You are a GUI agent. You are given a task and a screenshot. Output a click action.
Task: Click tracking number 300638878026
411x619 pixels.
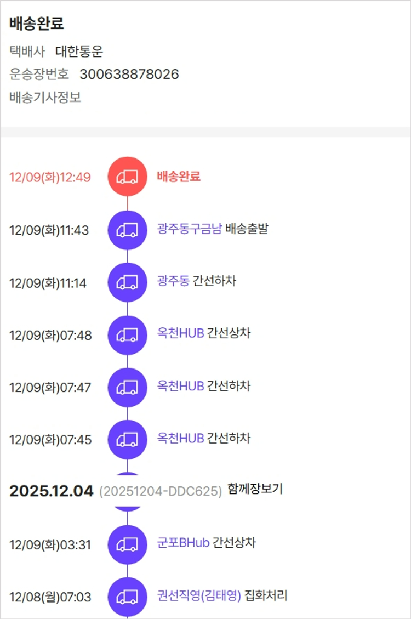tap(129, 74)
